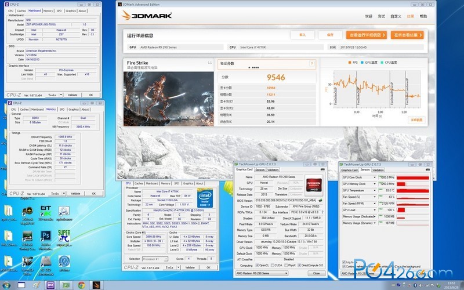Click the blue GPU温度 legend swatch

point(362,63)
